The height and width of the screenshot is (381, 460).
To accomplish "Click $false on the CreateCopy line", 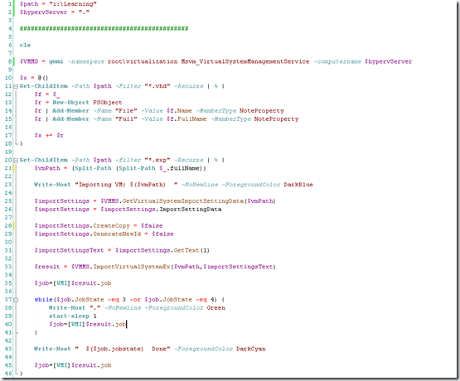I will coord(152,225).
